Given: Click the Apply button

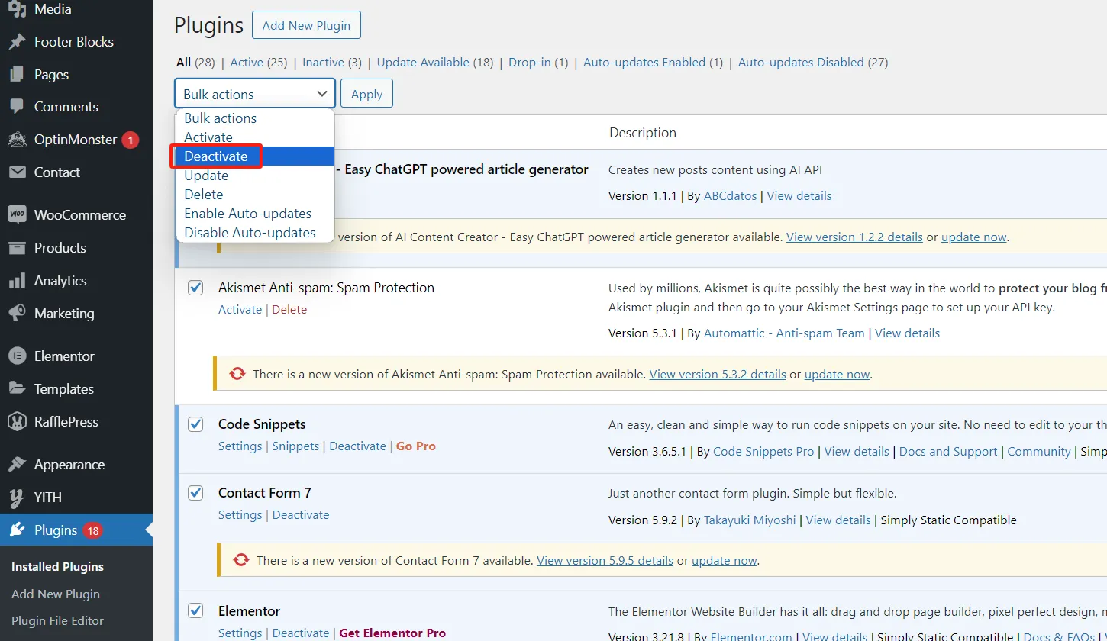Looking at the screenshot, I should [x=366, y=94].
